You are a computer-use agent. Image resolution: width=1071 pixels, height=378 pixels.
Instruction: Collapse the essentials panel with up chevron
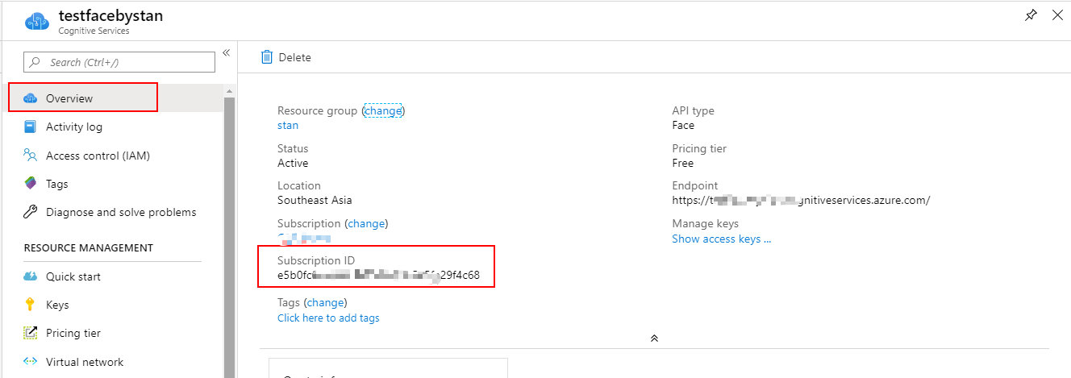[x=654, y=339]
